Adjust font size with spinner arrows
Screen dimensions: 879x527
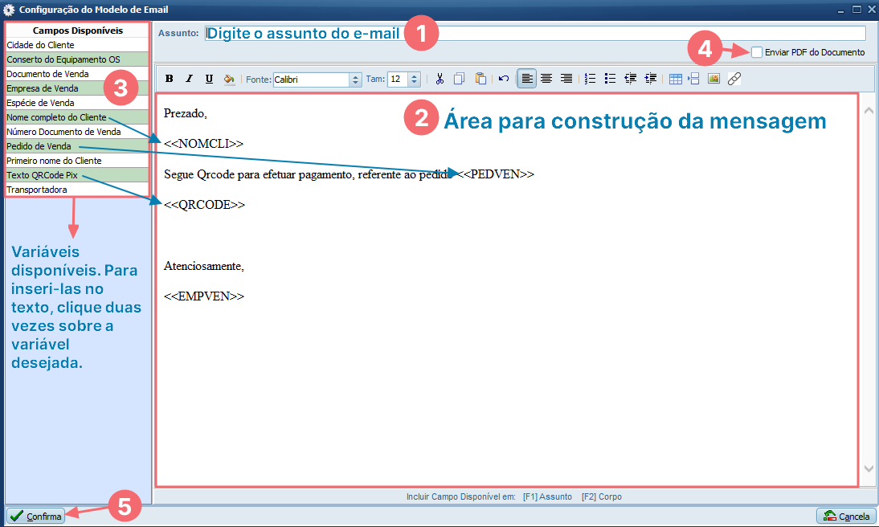coord(415,80)
